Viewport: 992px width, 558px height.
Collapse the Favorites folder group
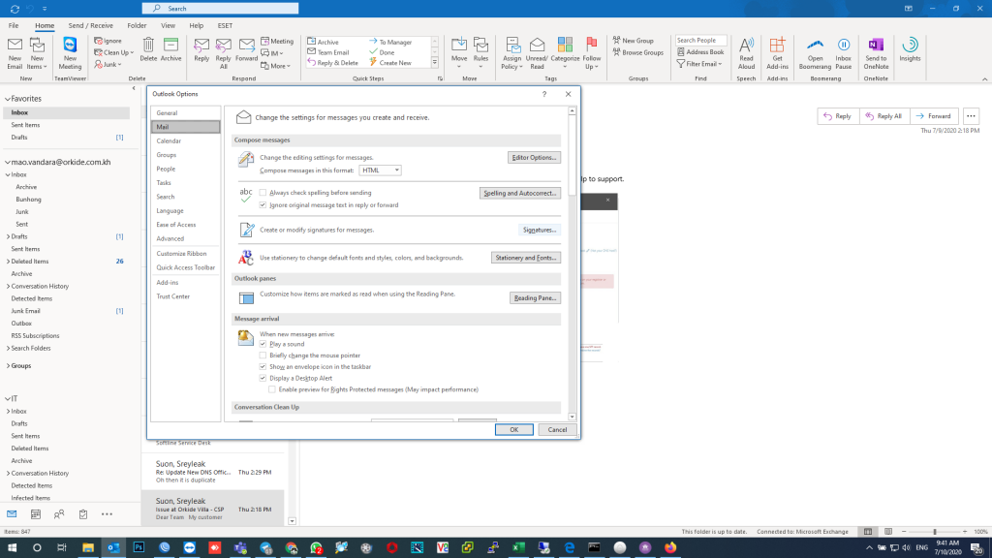click(x=8, y=99)
